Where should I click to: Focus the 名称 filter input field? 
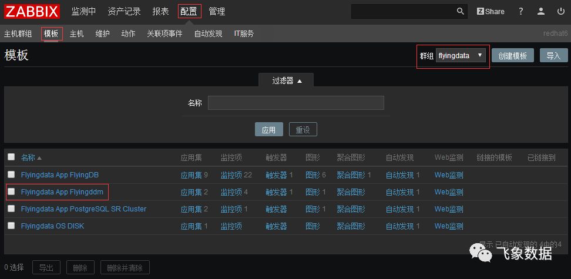[295, 103]
